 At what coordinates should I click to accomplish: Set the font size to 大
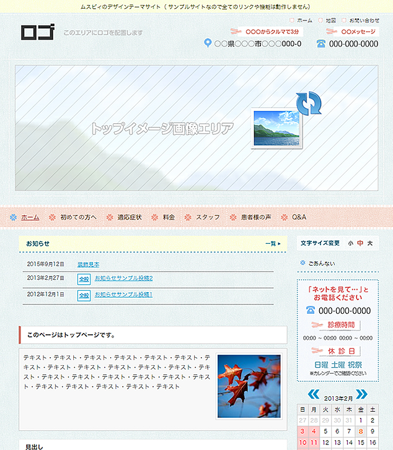369,243
